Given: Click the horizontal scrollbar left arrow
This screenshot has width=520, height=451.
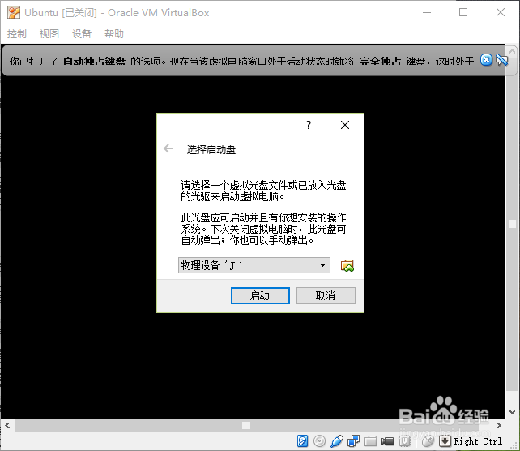Looking at the screenshot, I should (7, 425).
